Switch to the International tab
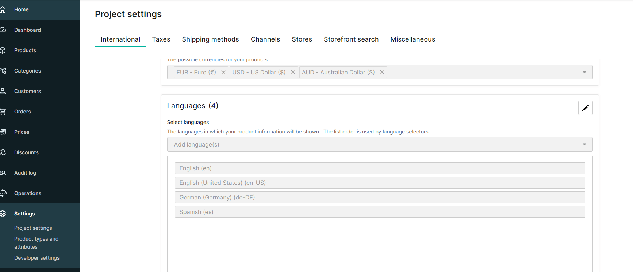Screen dimensions: 633x272 tap(120, 39)
